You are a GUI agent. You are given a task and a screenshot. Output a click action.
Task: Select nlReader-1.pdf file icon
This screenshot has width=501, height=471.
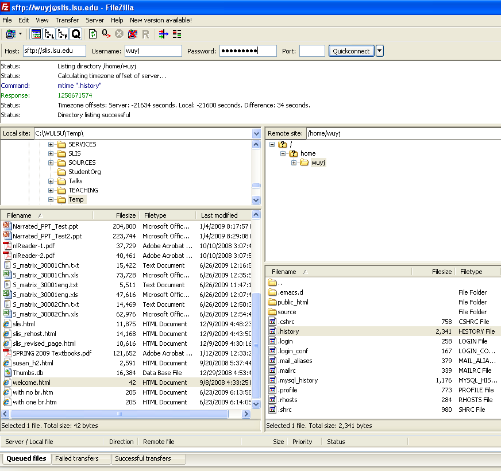click(x=7, y=246)
